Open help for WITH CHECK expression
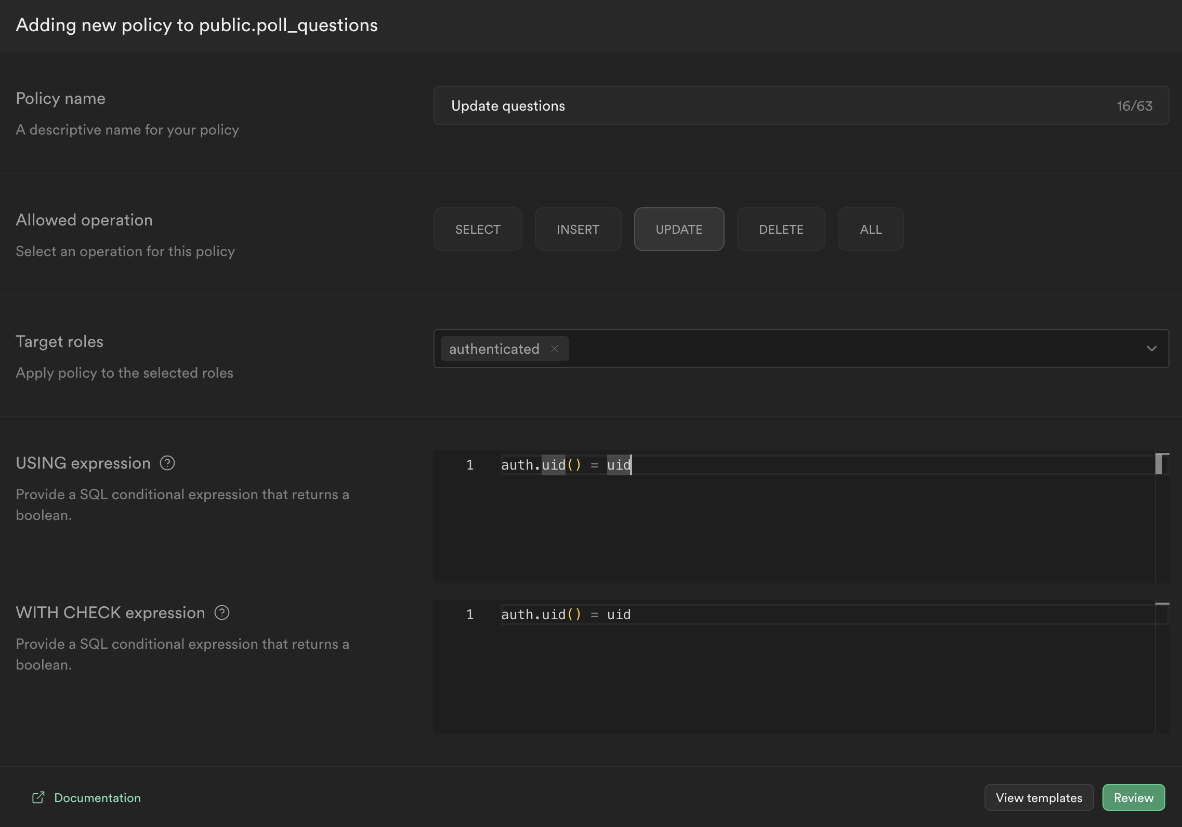 click(x=221, y=613)
